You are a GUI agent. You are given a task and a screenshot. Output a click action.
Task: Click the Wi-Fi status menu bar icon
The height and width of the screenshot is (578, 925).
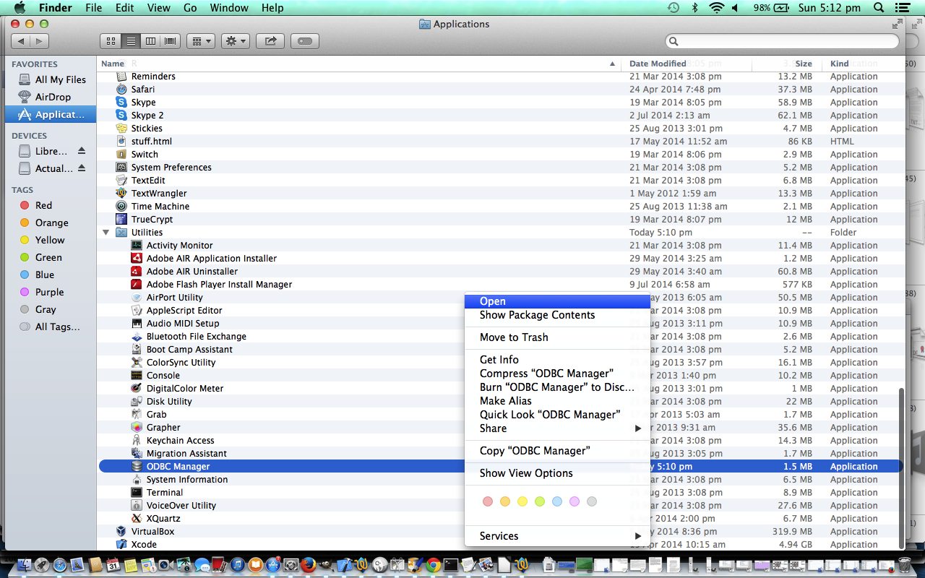point(716,8)
